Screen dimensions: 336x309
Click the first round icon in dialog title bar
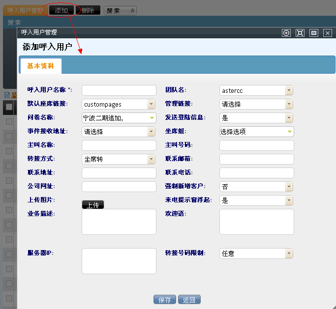pos(286,33)
